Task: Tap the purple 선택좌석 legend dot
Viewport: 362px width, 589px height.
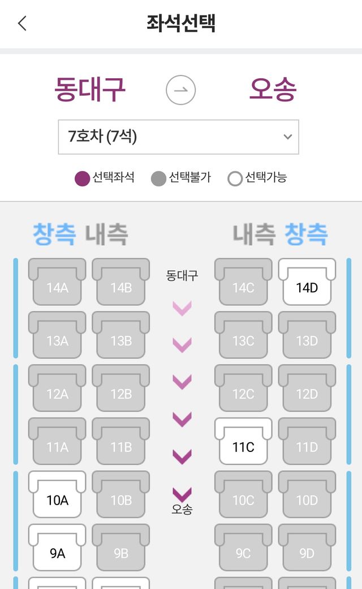Action: coord(83,178)
